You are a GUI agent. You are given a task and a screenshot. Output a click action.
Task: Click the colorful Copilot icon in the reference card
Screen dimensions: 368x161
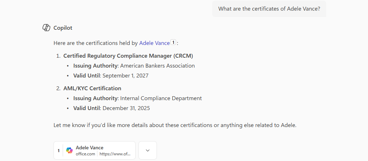click(x=69, y=150)
